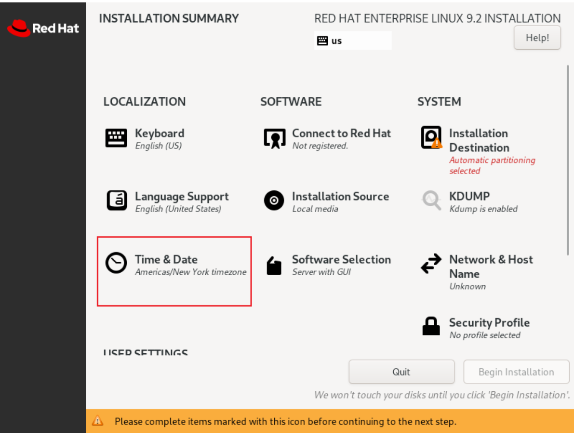Image resolution: width=574 pixels, height=440 pixels.
Task: Click the keyboard layout icon next to 'us'
Action: click(322, 40)
